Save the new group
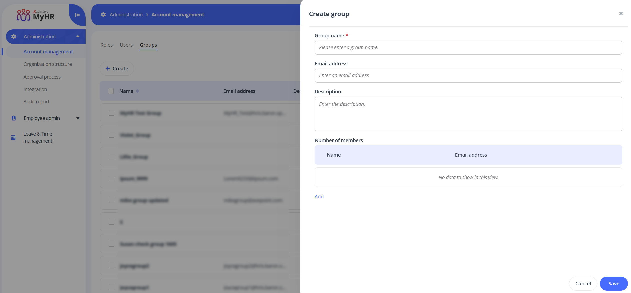 coord(614,283)
